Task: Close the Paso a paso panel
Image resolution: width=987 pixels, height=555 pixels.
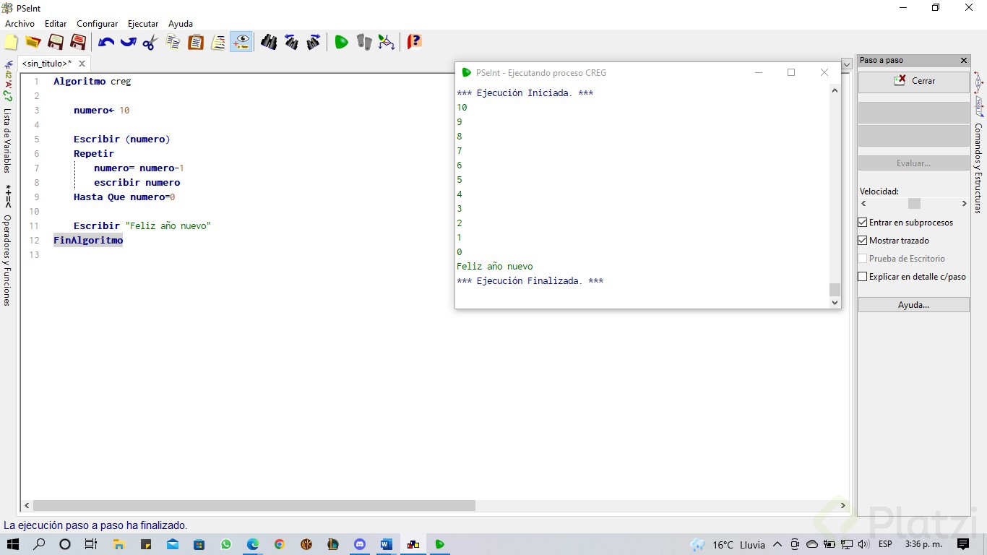Action: pyautogui.click(x=963, y=61)
